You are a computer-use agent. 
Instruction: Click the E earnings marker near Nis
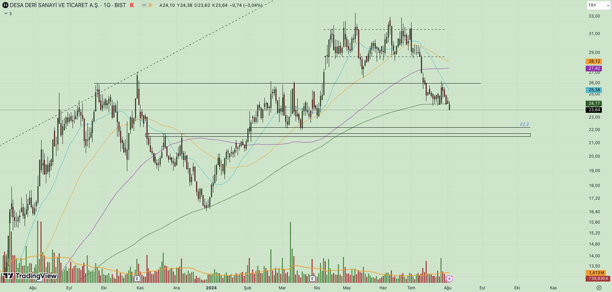pyautogui.click(x=313, y=279)
